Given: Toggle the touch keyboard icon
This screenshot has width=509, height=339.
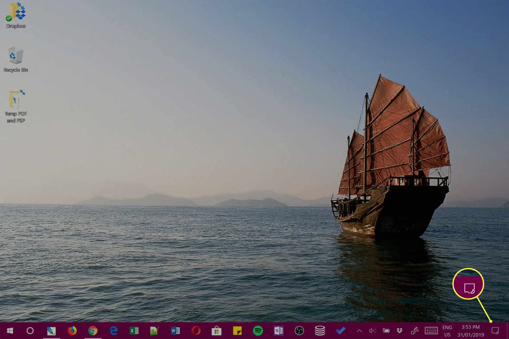Looking at the screenshot, I should [x=431, y=331].
